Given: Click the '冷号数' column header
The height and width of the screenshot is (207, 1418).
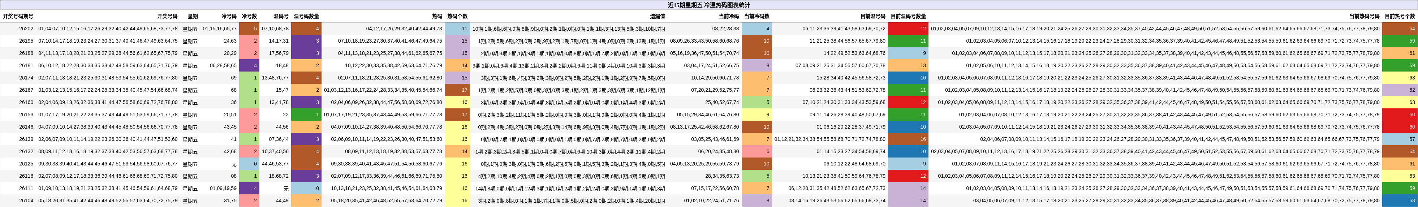Looking at the screenshot, I should pyautogui.click(x=249, y=17).
